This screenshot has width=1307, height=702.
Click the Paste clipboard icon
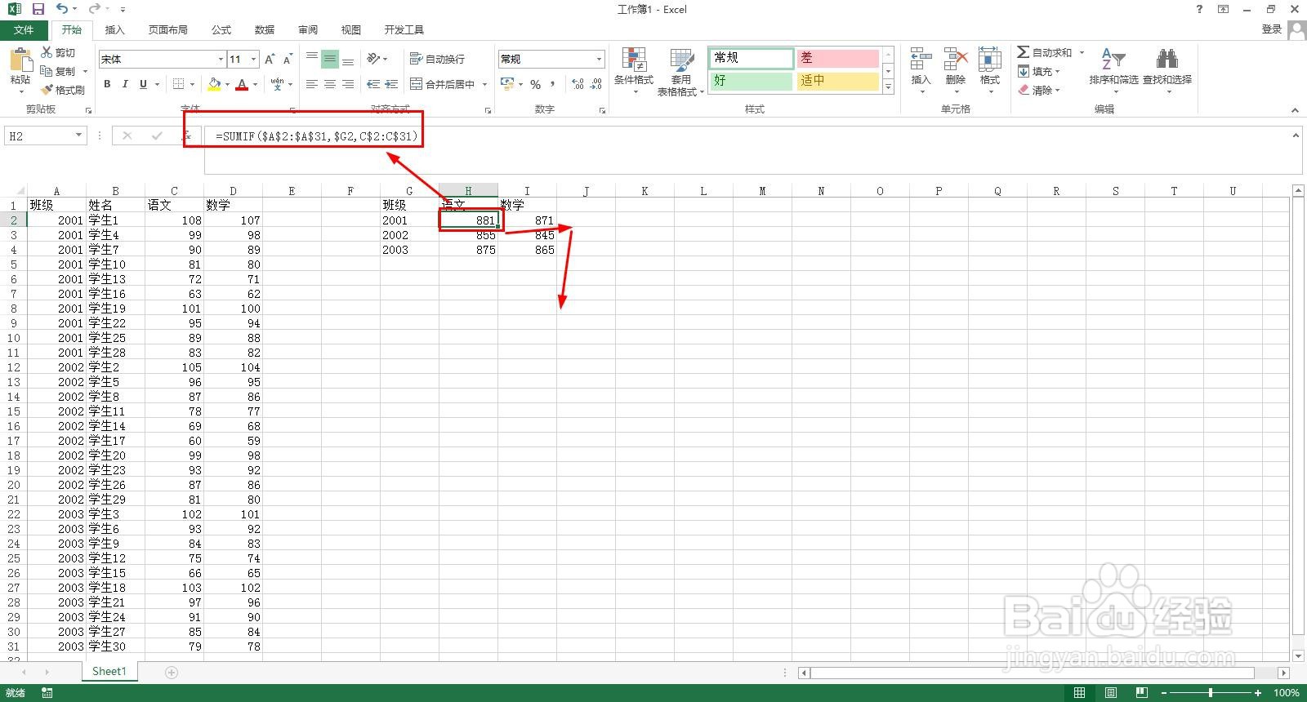[20, 60]
